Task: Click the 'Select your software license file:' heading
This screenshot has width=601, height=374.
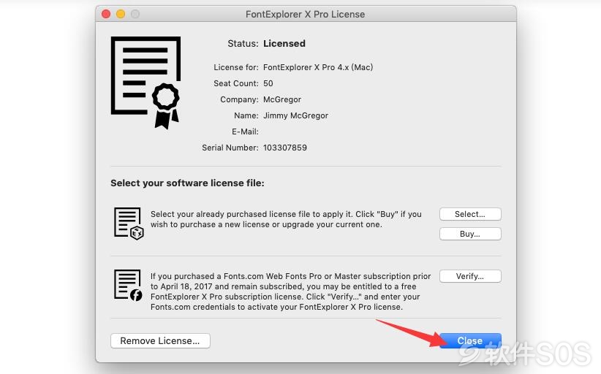Action: pyautogui.click(x=187, y=183)
